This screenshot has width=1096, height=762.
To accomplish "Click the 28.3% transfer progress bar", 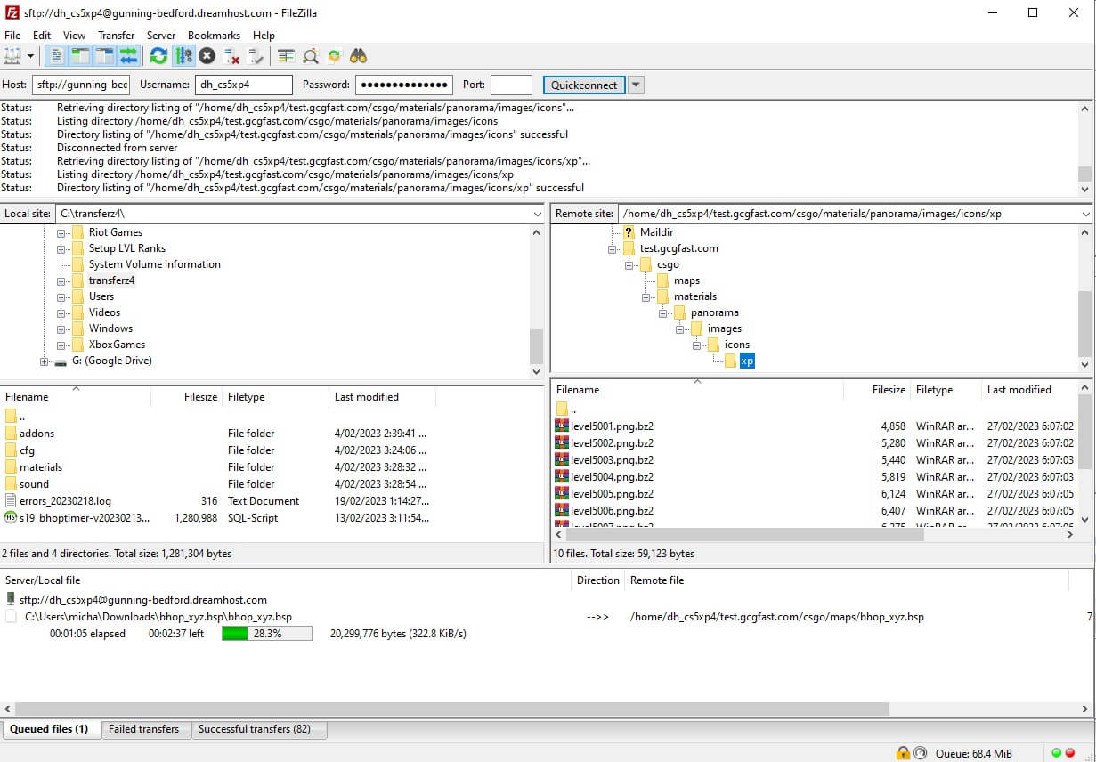I will [267, 634].
